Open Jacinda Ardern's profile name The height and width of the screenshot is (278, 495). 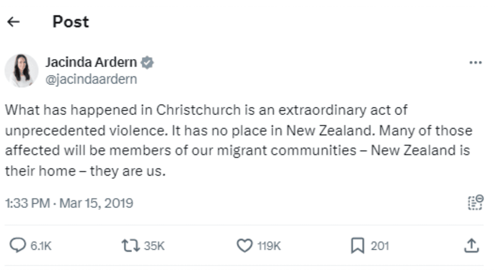(x=92, y=62)
